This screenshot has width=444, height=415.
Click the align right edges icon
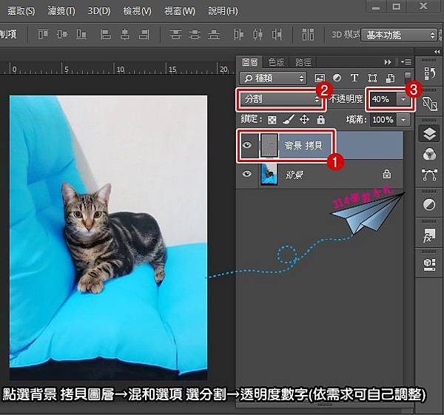point(144,35)
